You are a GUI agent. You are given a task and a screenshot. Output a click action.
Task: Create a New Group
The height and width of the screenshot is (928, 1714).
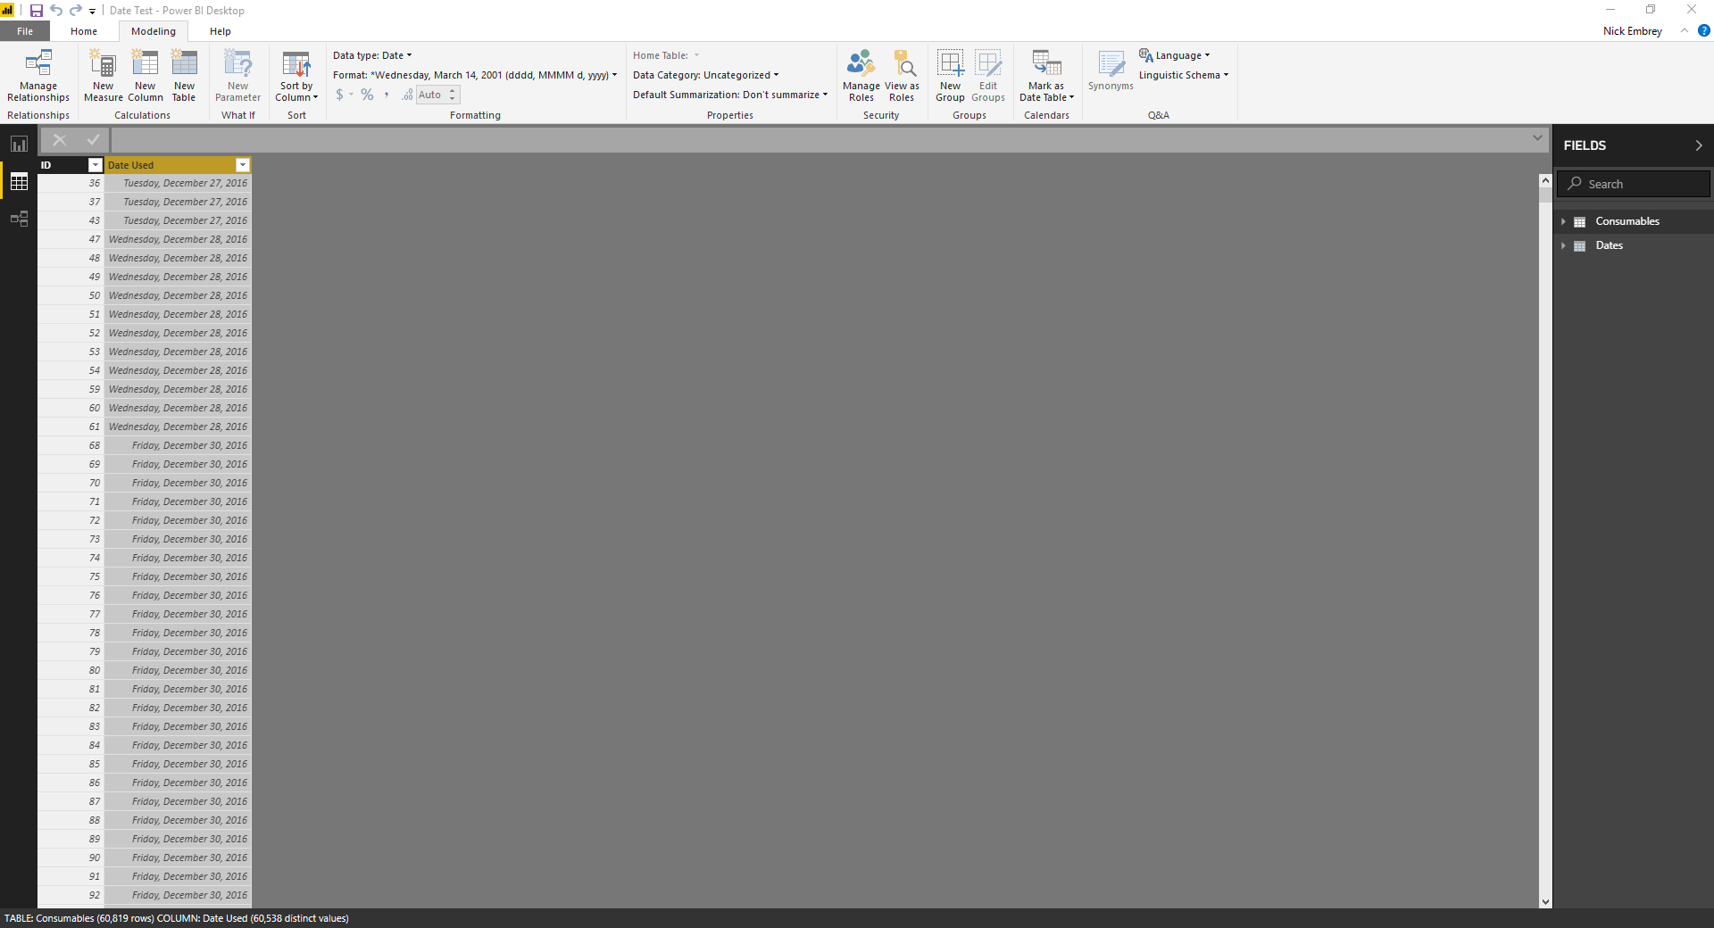click(950, 76)
